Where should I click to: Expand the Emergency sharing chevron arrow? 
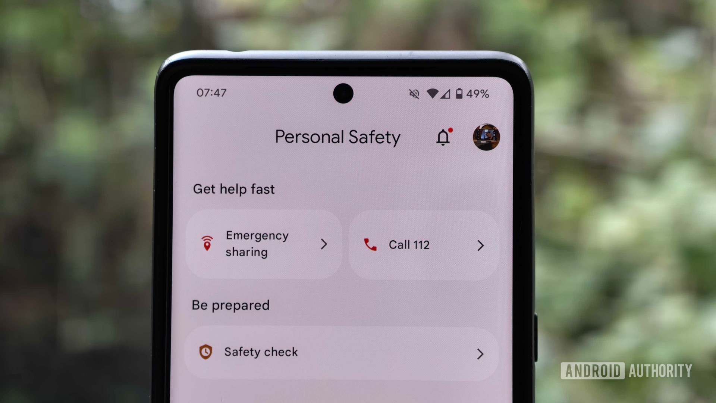324,244
